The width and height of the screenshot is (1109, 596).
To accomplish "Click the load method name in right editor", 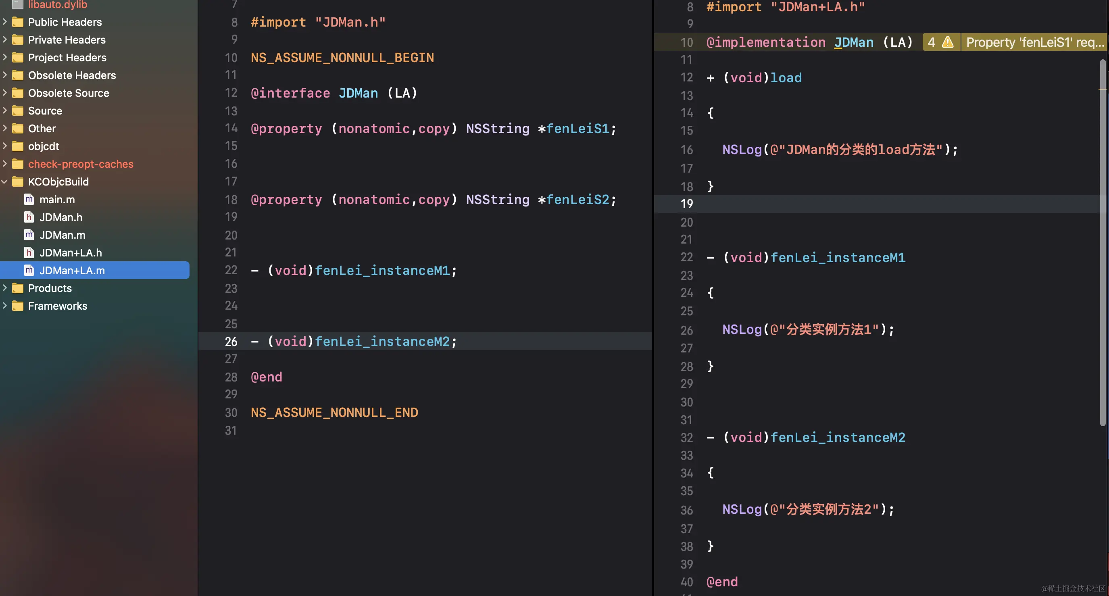I will (x=786, y=77).
